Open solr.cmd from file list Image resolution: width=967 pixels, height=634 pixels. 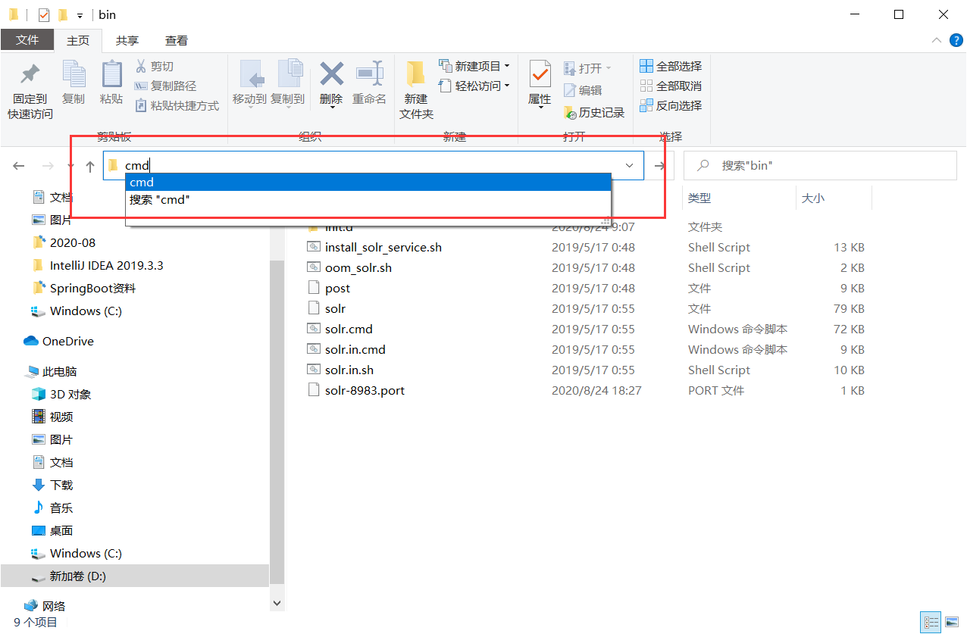[x=349, y=329]
